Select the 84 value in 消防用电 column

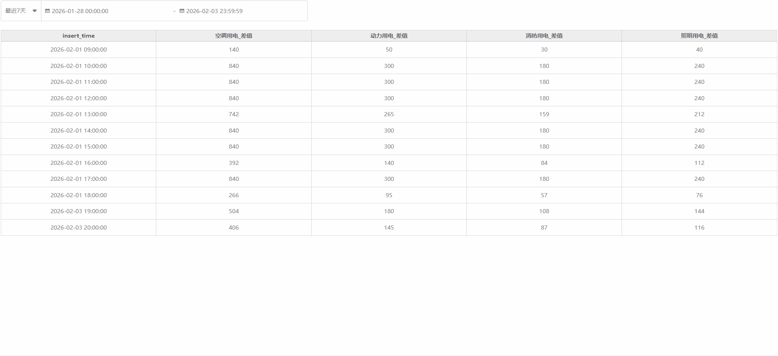point(544,163)
